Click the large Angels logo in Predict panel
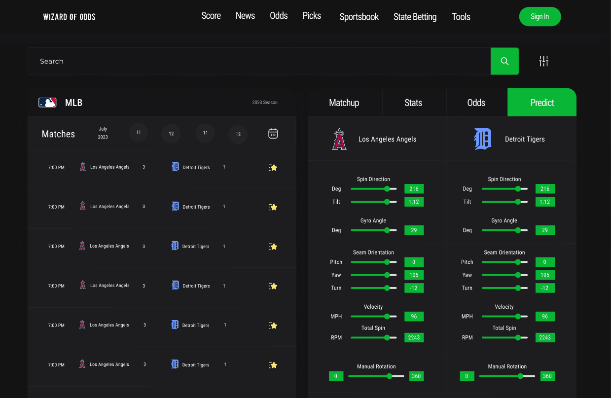The image size is (611, 398). (339, 139)
